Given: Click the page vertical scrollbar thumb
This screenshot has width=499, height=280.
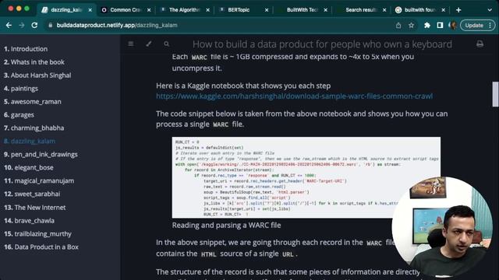Looking at the screenshot, I should coord(495,94).
